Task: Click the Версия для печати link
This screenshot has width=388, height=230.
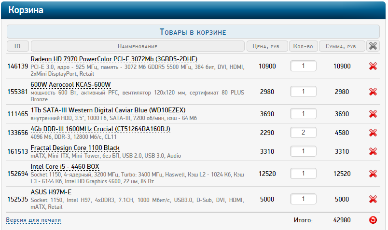Action: coord(34,220)
